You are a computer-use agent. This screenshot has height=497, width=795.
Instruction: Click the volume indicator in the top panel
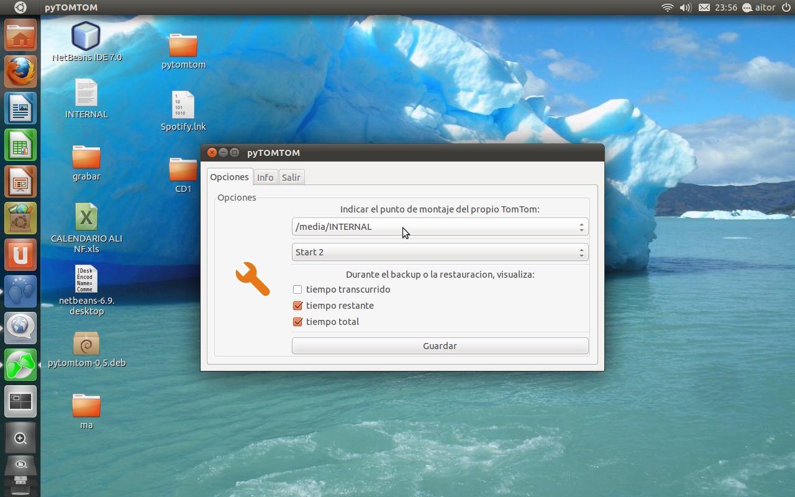686,7
